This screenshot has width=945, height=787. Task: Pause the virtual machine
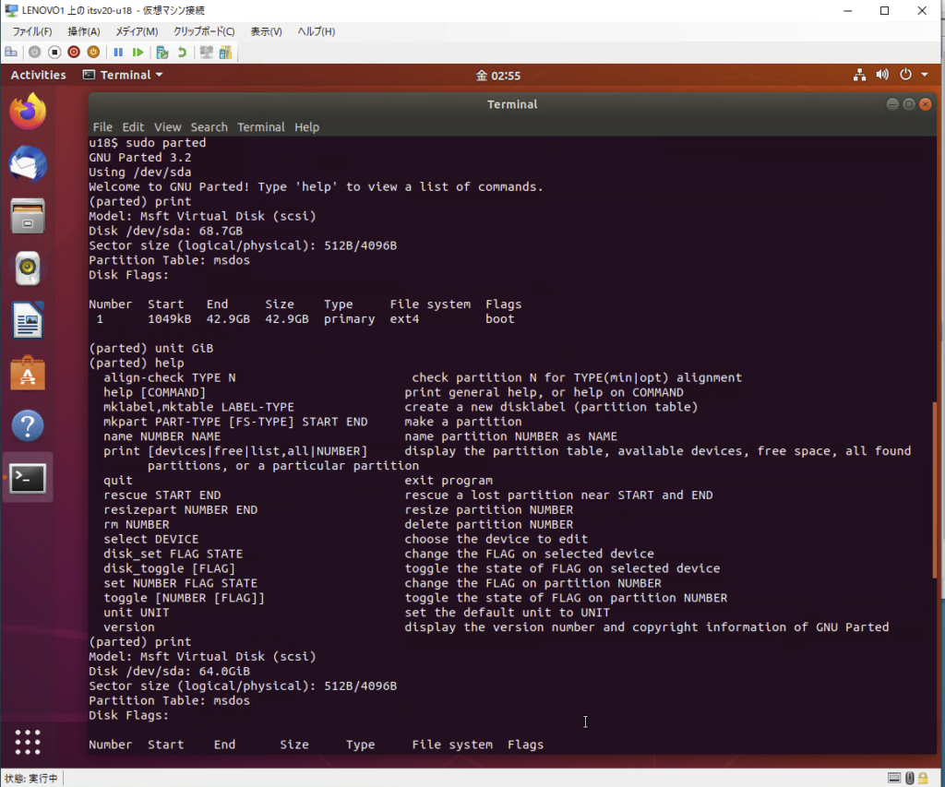point(118,53)
